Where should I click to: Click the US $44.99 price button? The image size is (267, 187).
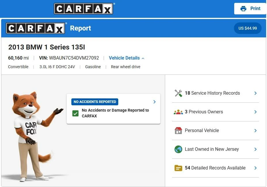pyautogui.click(x=248, y=28)
